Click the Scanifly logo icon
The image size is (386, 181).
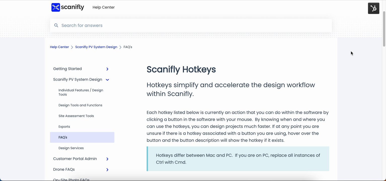point(56,7)
